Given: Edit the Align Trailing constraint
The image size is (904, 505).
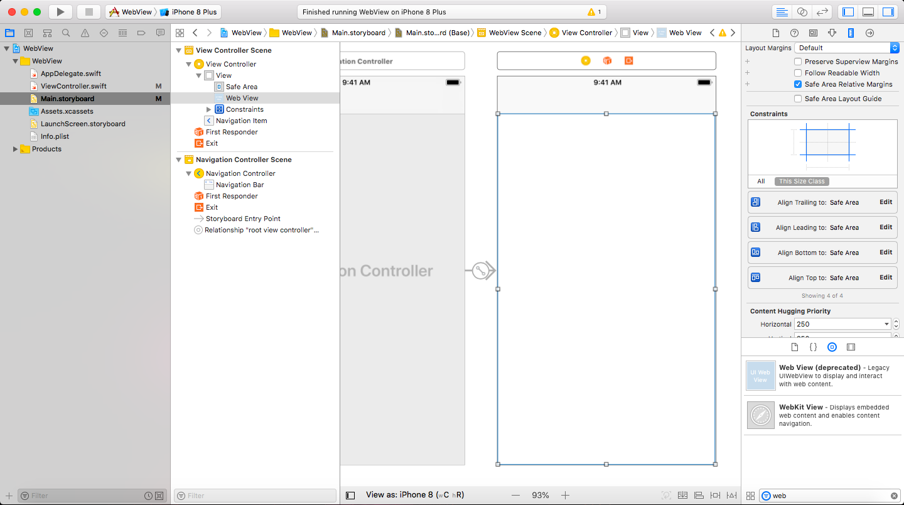Looking at the screenshot, I should click(885, 202).
